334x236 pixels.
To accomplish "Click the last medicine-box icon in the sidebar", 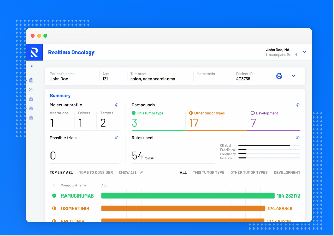I will [31, 117].
